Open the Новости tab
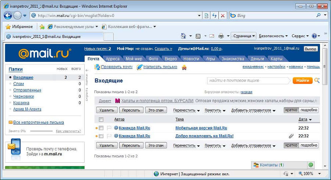This screenshot has width=331, height=180. pos(191,59)
